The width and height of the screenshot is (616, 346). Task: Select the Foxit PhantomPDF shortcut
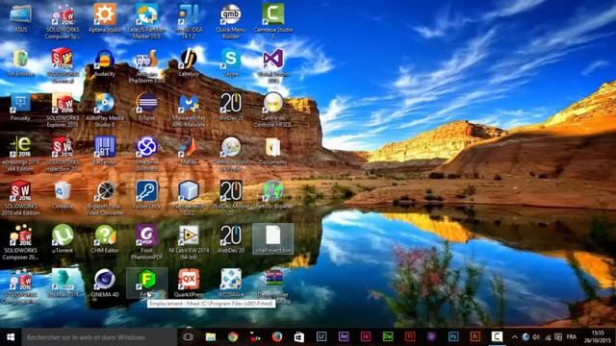tap(146, 241)
